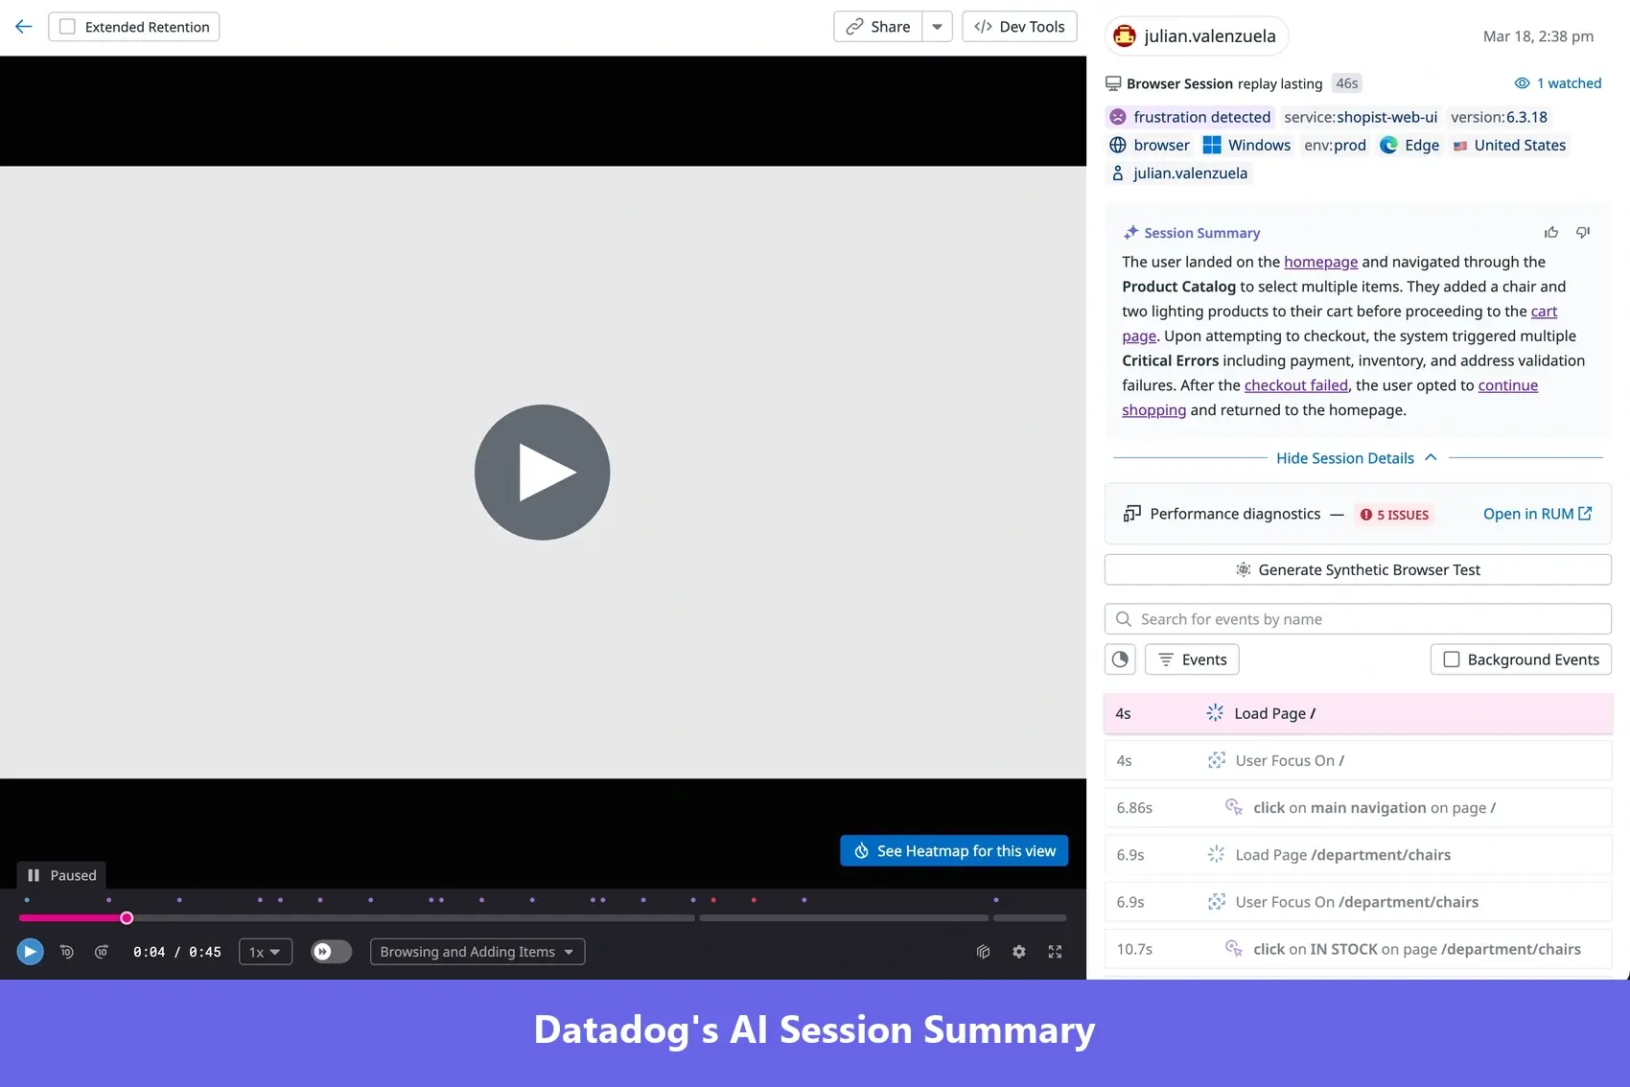Viewport: 1630px width, 1087px height.
Task: Play the session replay with the big center play button
Action: (x=543, y=473)
